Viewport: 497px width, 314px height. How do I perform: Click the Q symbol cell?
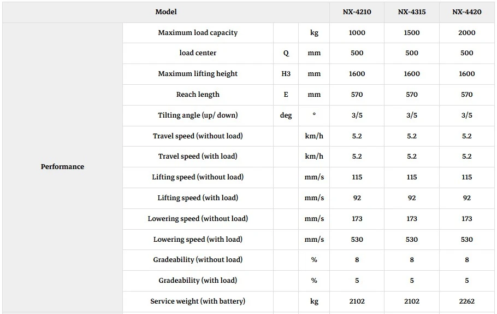tap(286, 53)
